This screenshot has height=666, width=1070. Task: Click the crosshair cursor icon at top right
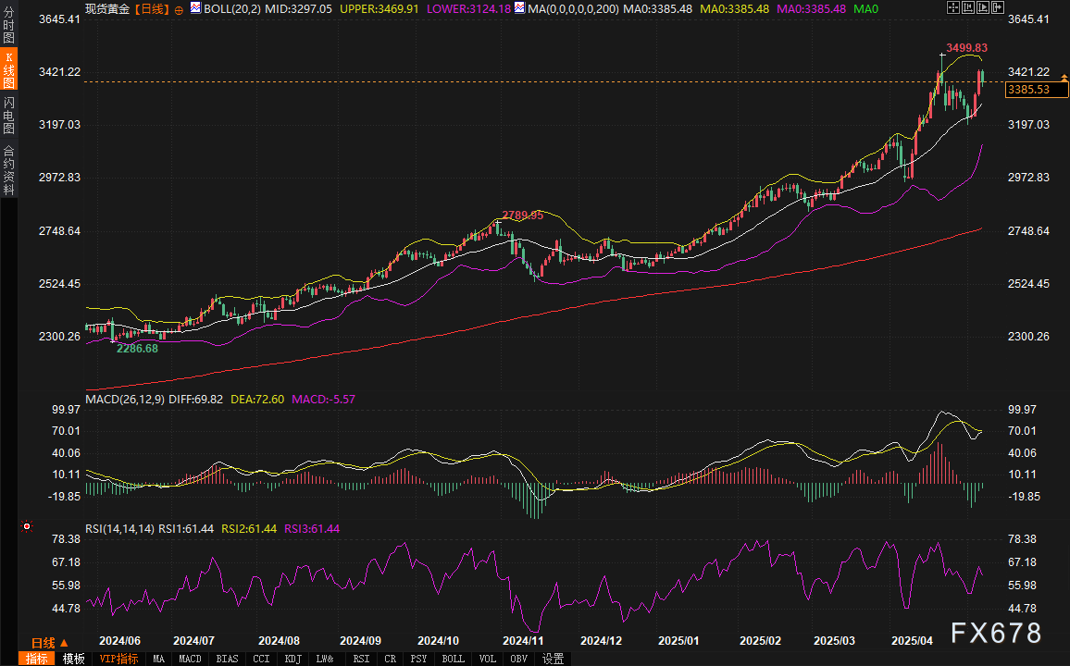(x=954, y=8)
